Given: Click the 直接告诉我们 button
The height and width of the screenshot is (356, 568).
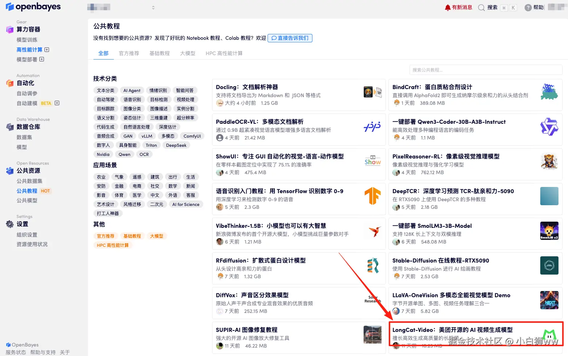Looking at the screenshot, I should tap(290, 38).
